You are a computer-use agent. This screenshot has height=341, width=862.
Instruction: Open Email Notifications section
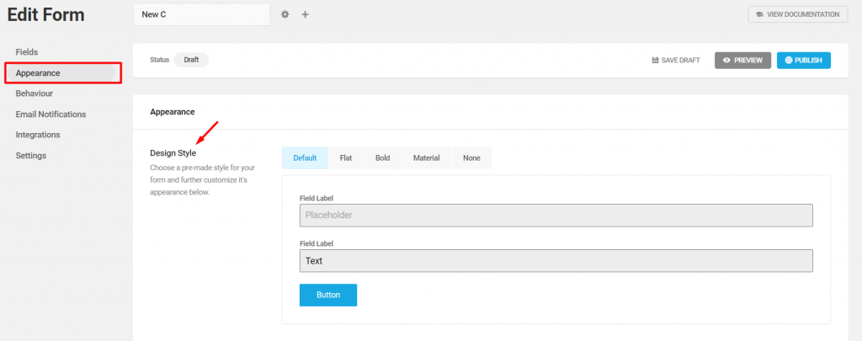(51, 115)
